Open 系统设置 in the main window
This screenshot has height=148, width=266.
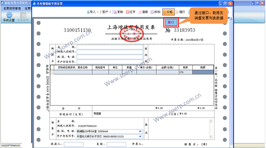click(9, 17)
